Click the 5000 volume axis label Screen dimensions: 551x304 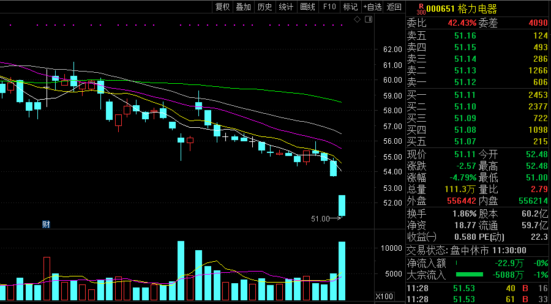394,273
